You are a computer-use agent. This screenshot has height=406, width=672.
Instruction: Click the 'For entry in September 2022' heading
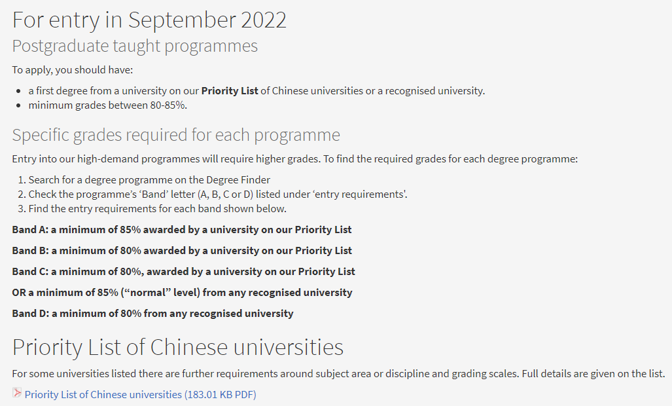[x=149, y=20]
